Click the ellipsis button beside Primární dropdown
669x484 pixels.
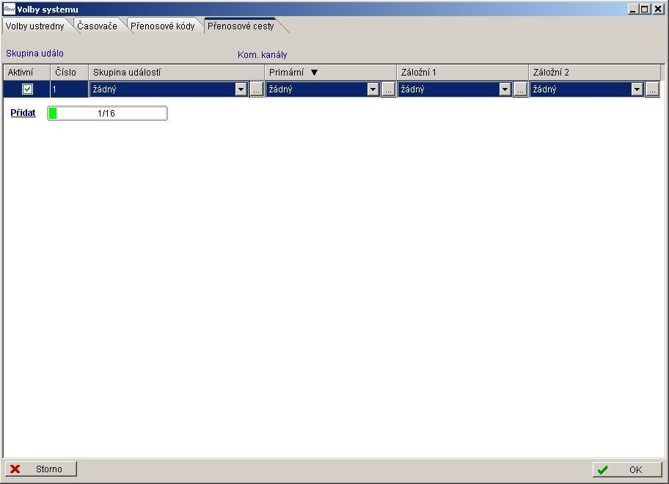pyautogui.click(x=388, y=89)
